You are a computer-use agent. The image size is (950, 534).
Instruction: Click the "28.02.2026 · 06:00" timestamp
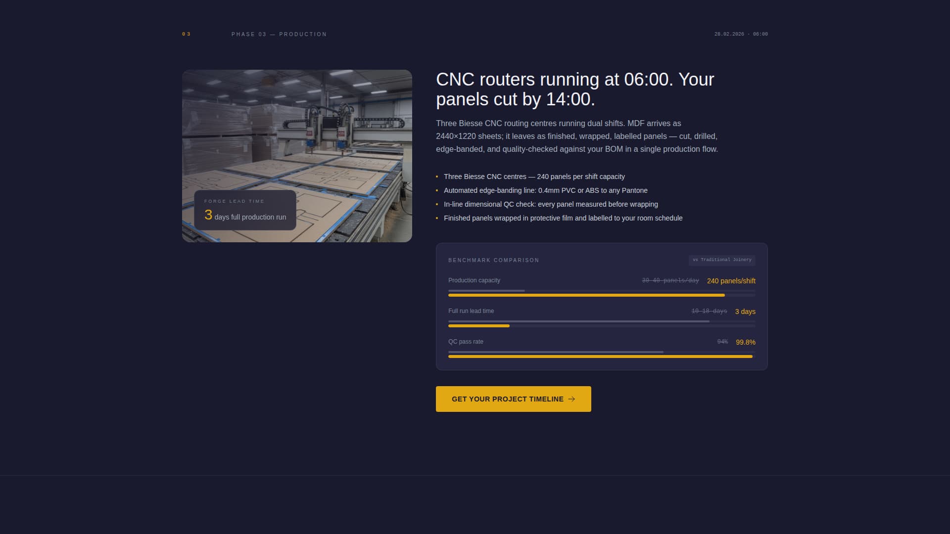741,34
